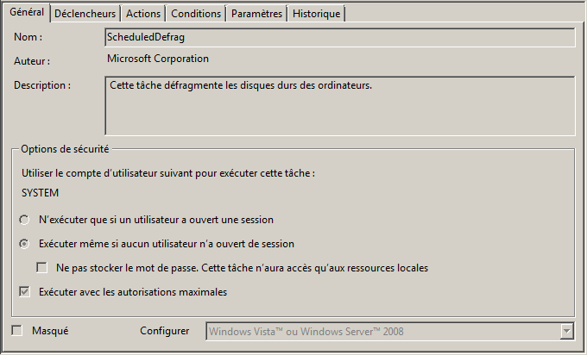Image resolution: width=587 pixels, height=355 pixels.
Task: Select the Paramètres tab
Action: click(x=256, y=14)
